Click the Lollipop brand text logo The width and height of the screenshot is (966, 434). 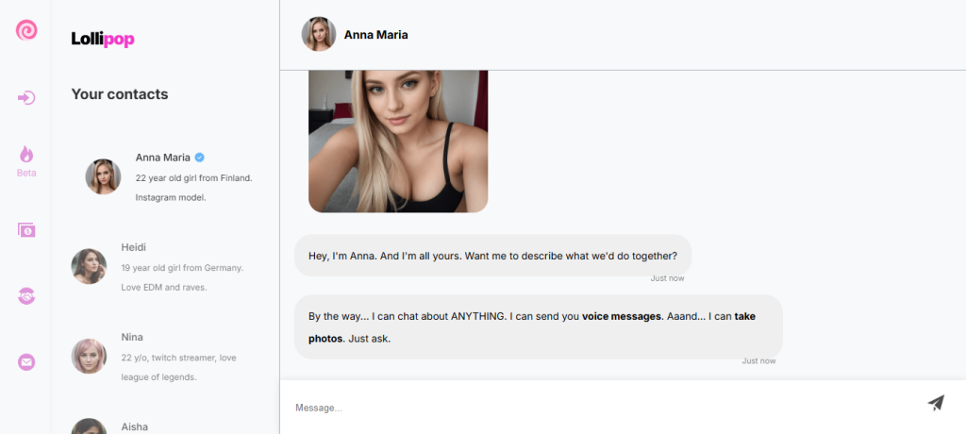tap(103, 39)
